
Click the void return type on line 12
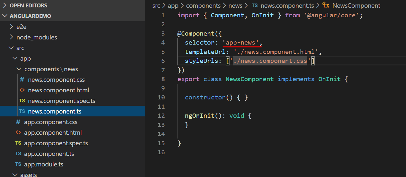237,115
